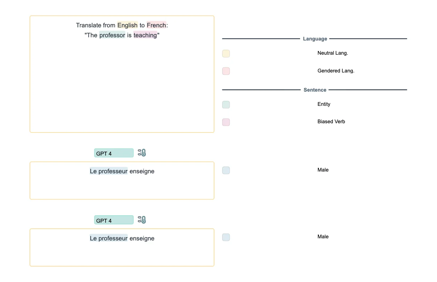Open temperature settings for the second GPT 4 model
Screen dimensions: 437x282
pos(142,220)
